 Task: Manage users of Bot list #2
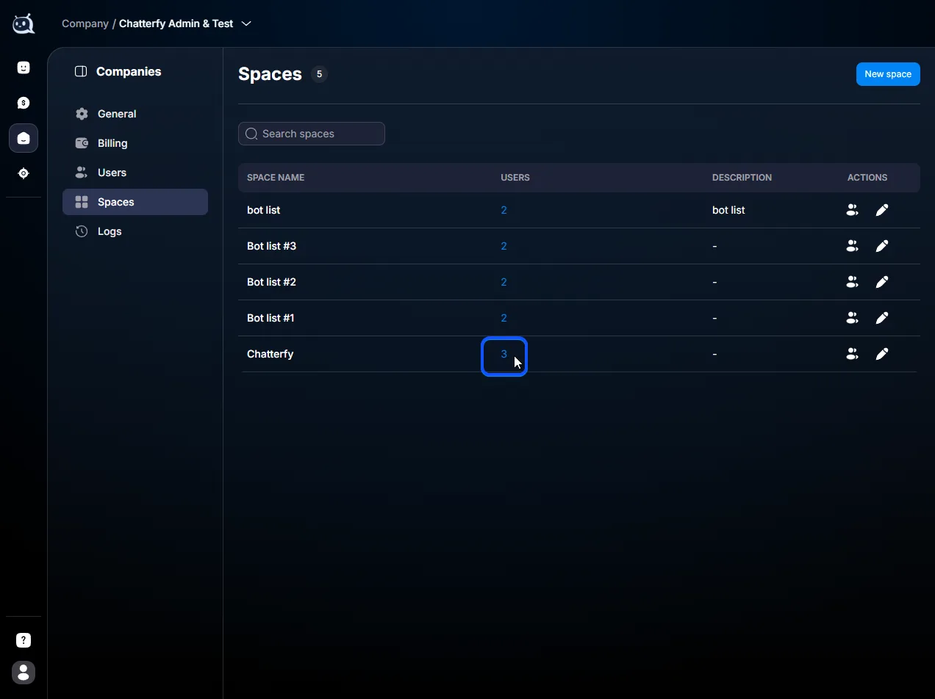pos(852,282)
